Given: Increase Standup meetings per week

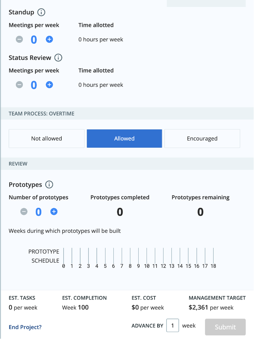Looking at the screenshot, I should [49, 39].
